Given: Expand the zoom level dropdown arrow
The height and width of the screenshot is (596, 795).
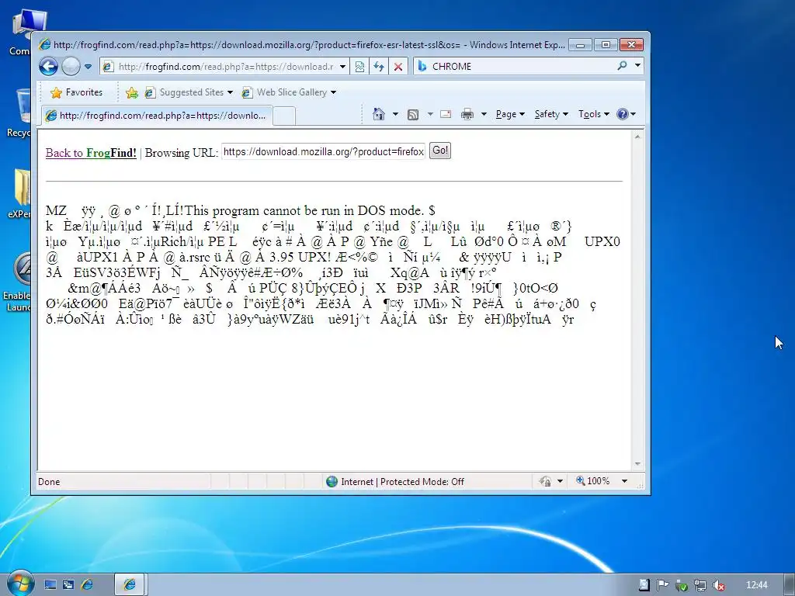Looking at the screenshot, I should [x=624, y=481].
